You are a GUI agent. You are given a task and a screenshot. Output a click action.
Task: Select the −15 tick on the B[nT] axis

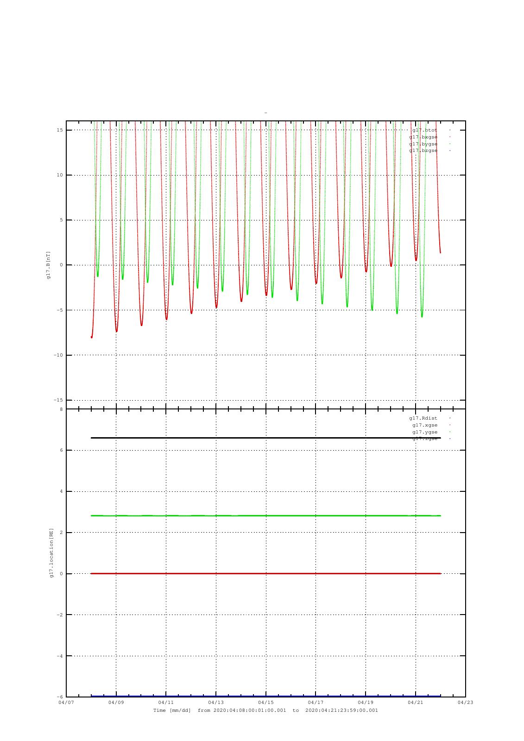point(58,400)
